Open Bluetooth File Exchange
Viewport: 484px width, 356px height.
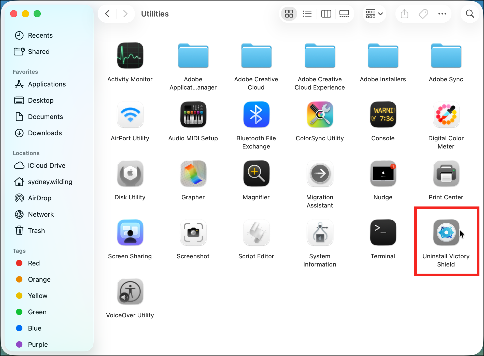point(256,114)
